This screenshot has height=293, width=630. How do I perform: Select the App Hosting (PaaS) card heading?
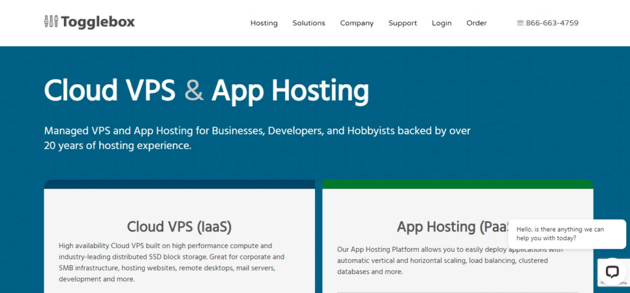pos(452,227)
